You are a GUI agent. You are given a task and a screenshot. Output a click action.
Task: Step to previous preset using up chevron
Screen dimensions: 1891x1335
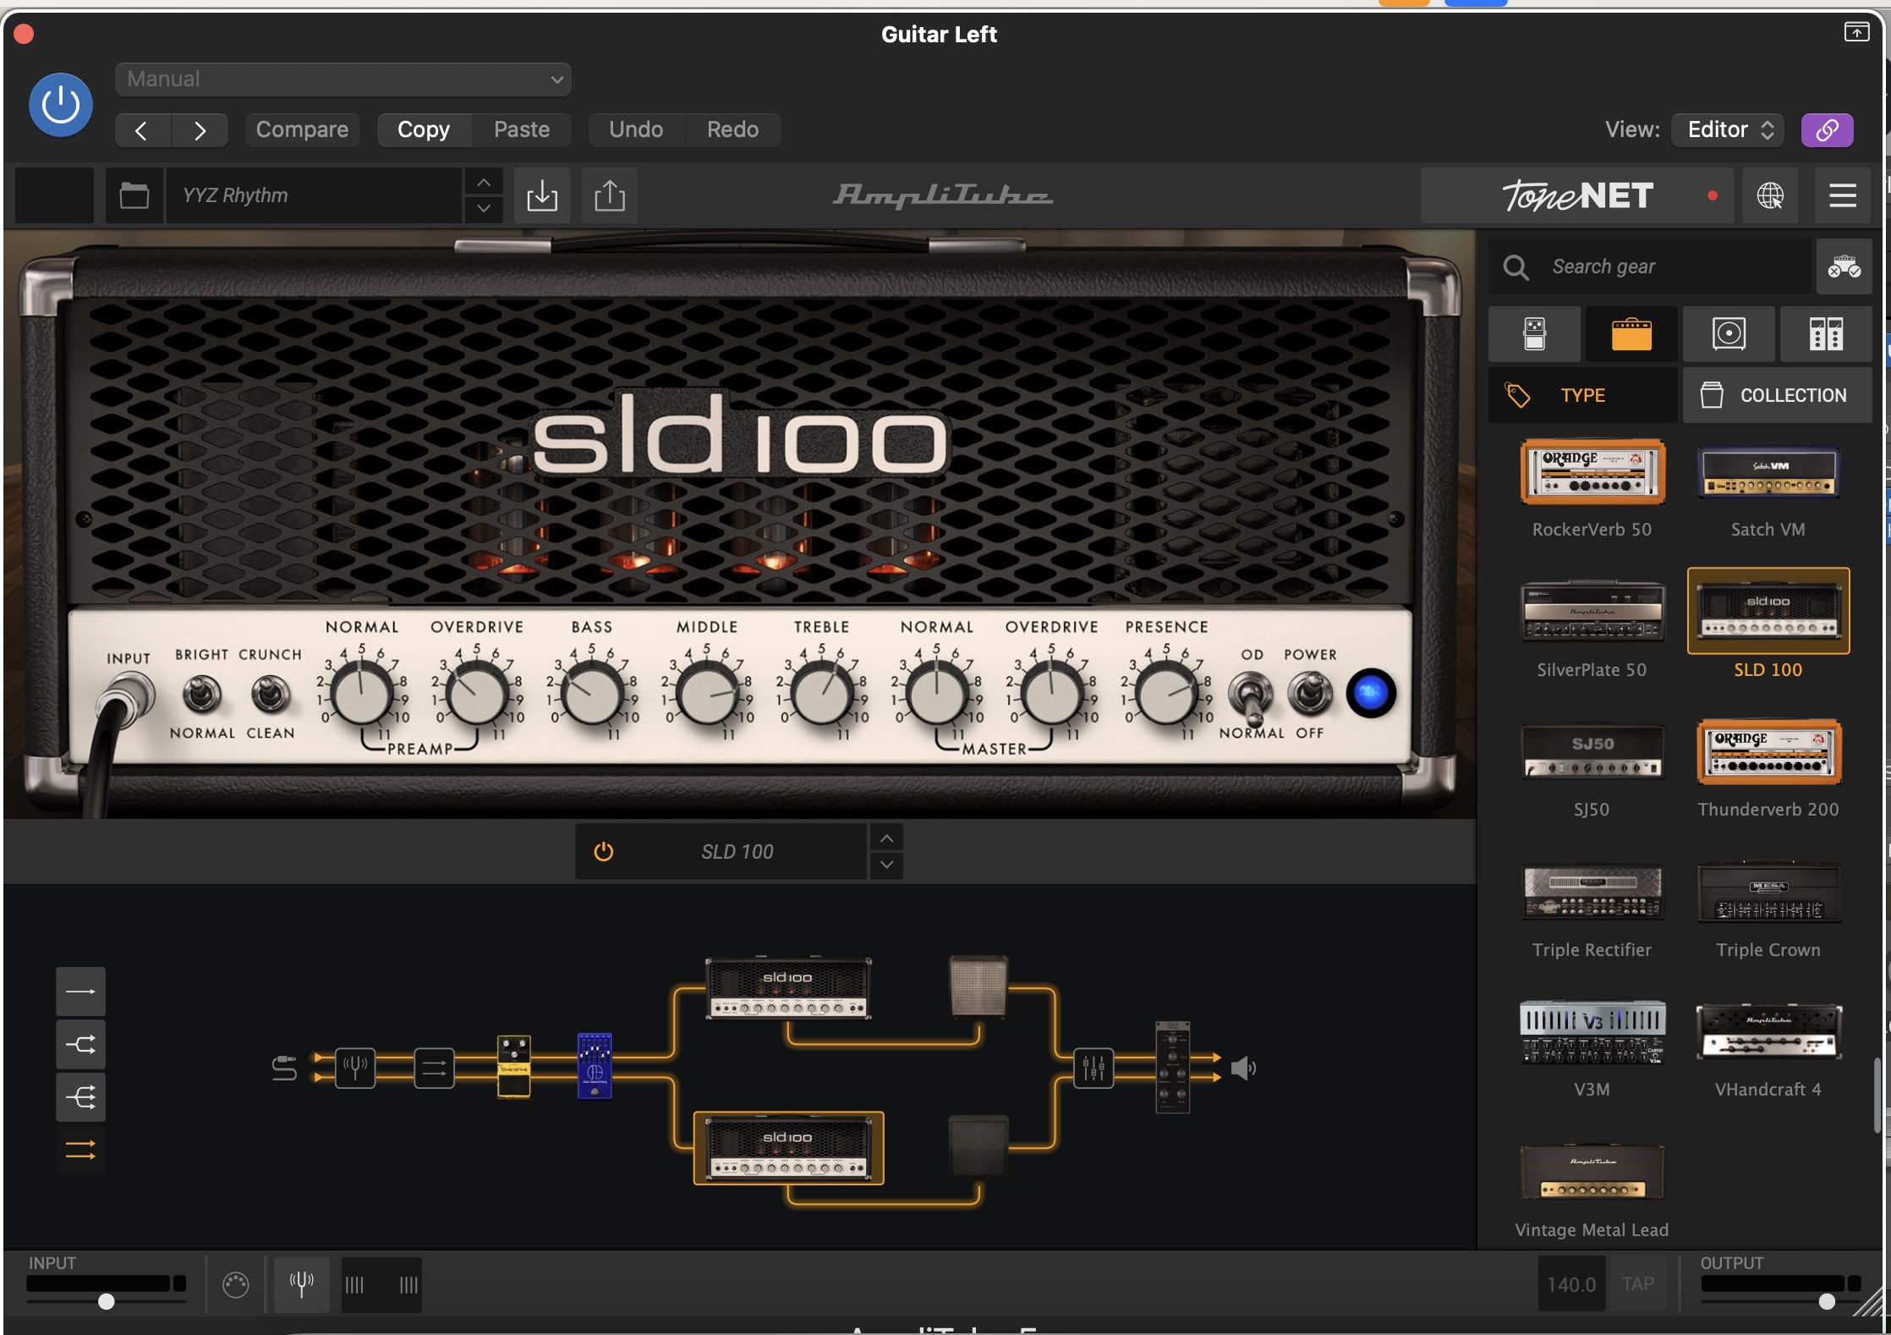click(484, 182)
